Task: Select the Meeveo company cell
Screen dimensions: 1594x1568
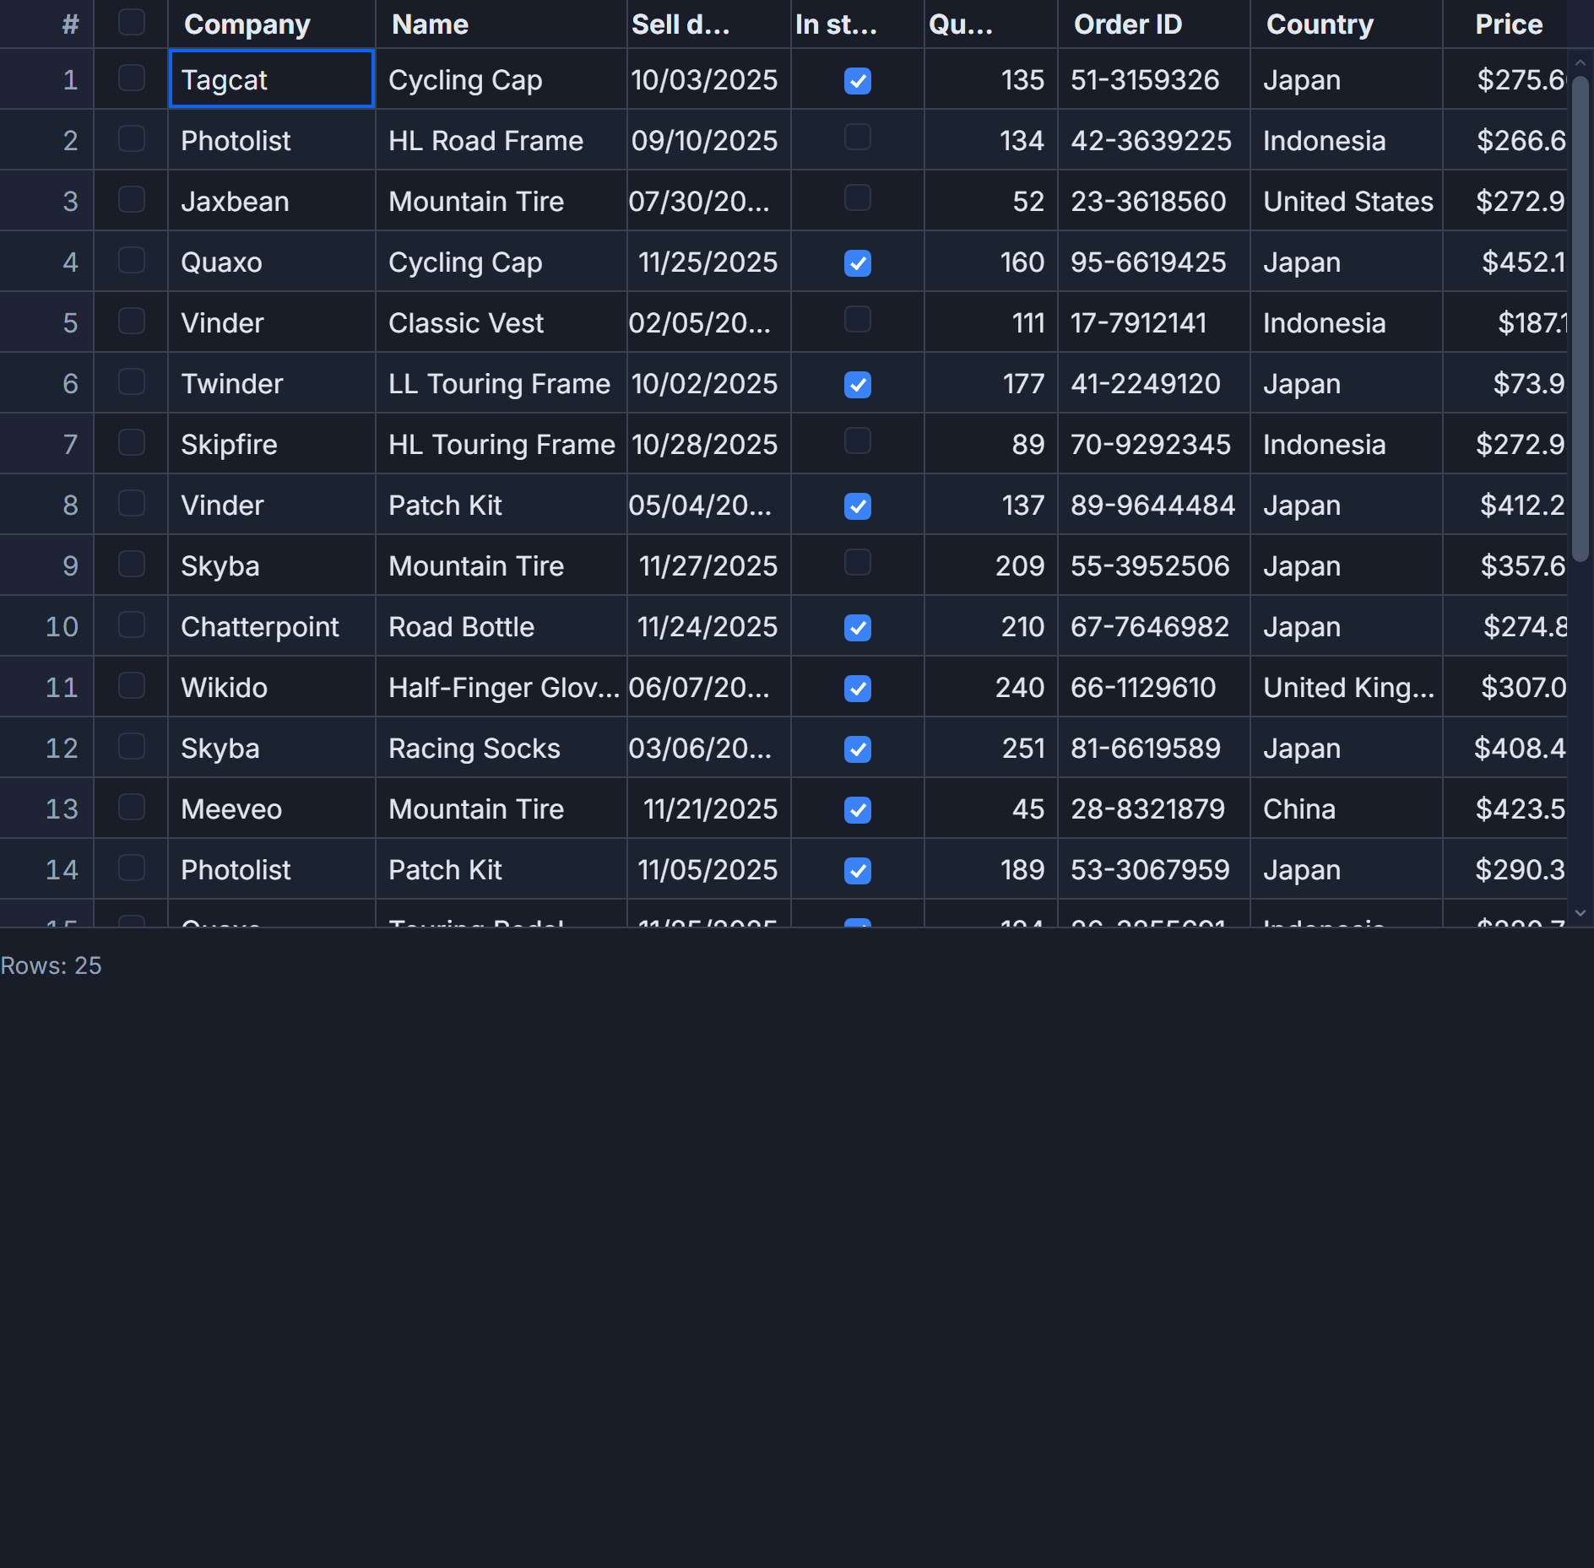Action: coord(272,808)
